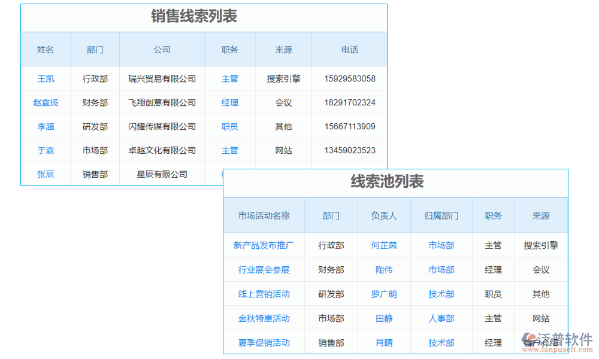Open lead details for 于森
This screenshot has width=599, height=359.
tap(46, 150)
